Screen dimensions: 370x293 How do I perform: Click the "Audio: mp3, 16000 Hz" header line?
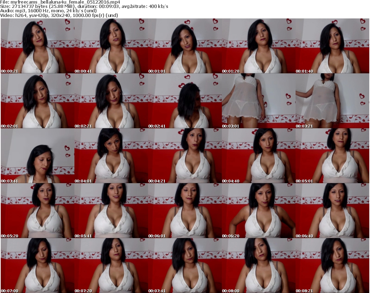click(x=48, y=11)
